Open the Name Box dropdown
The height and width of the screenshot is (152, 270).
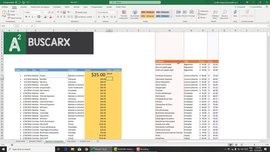tap(13, 26)
